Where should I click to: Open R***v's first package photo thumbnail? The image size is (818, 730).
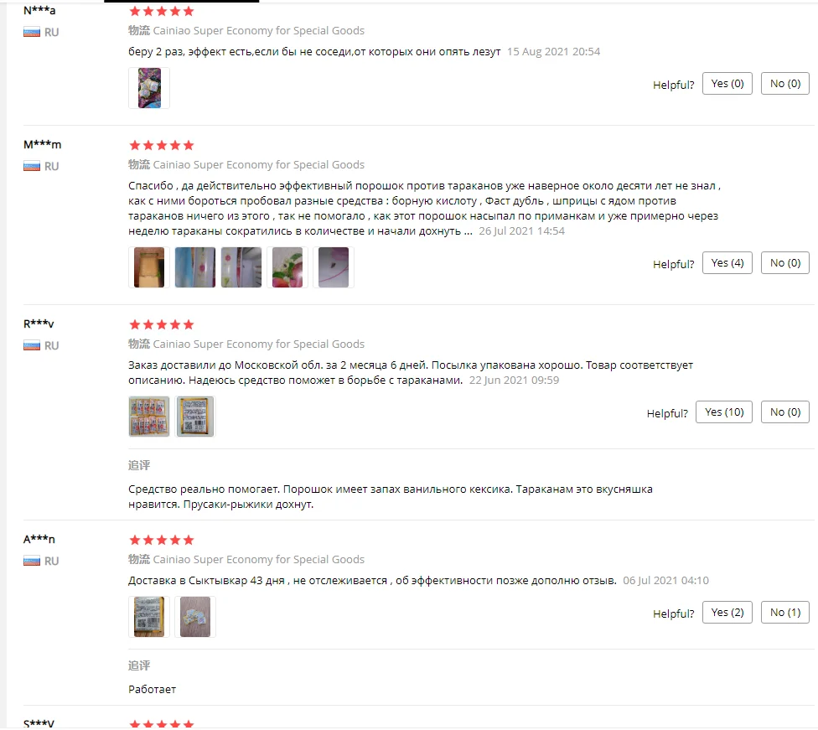coord(149,417)
